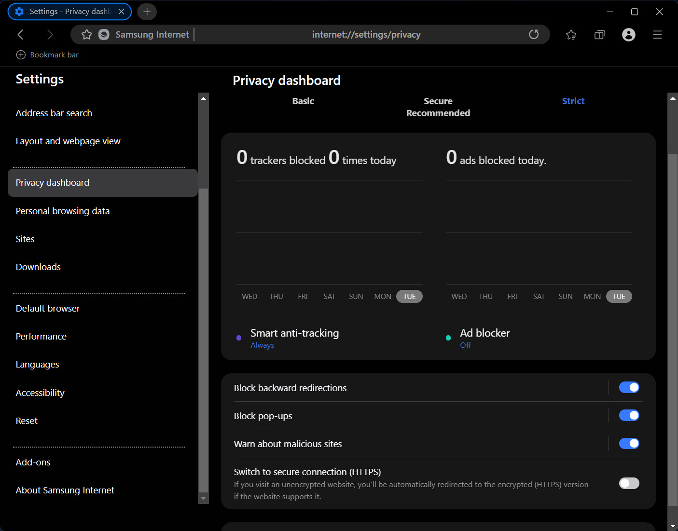
Task: Click the internet://settings/privacy address bar
Action: [366, 35]
